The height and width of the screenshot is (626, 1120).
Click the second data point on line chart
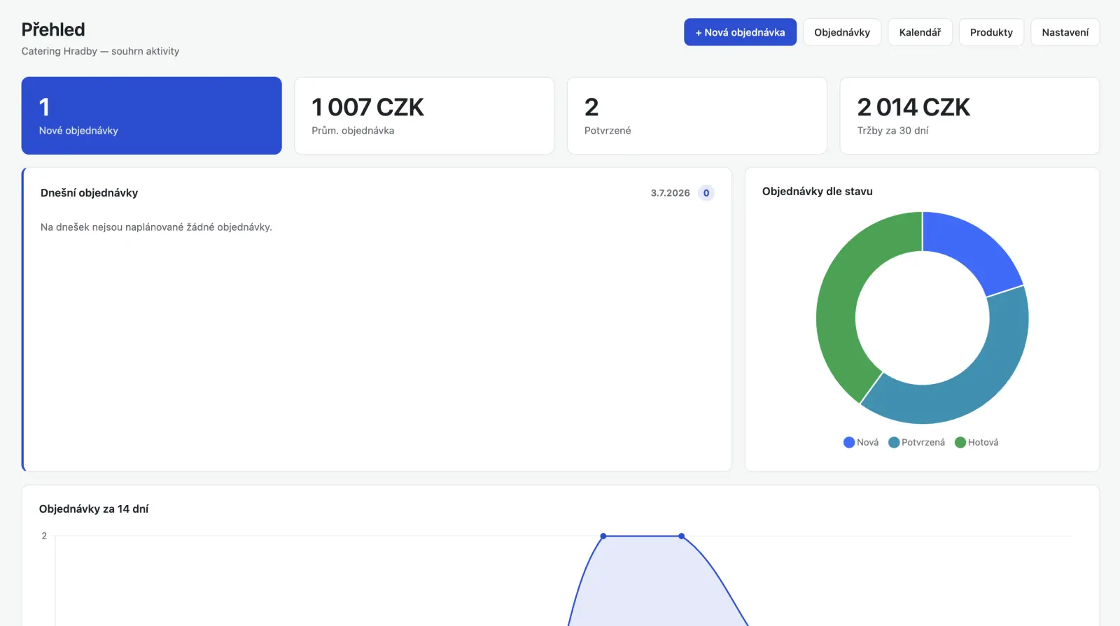click(682, 536)
